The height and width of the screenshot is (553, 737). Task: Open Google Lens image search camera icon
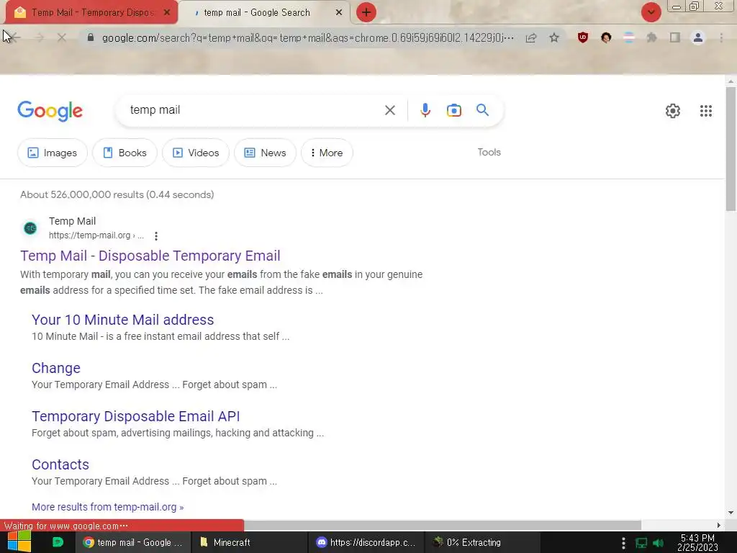pyautogui.click(x=453, y=110)
